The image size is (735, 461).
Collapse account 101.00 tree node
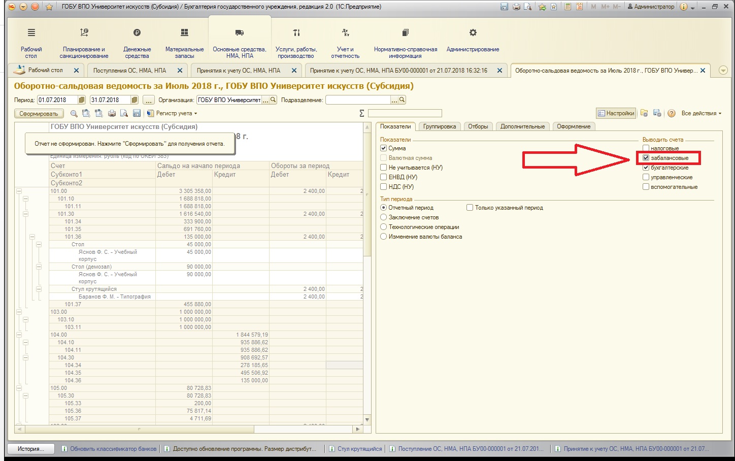[x=19, y=191]
